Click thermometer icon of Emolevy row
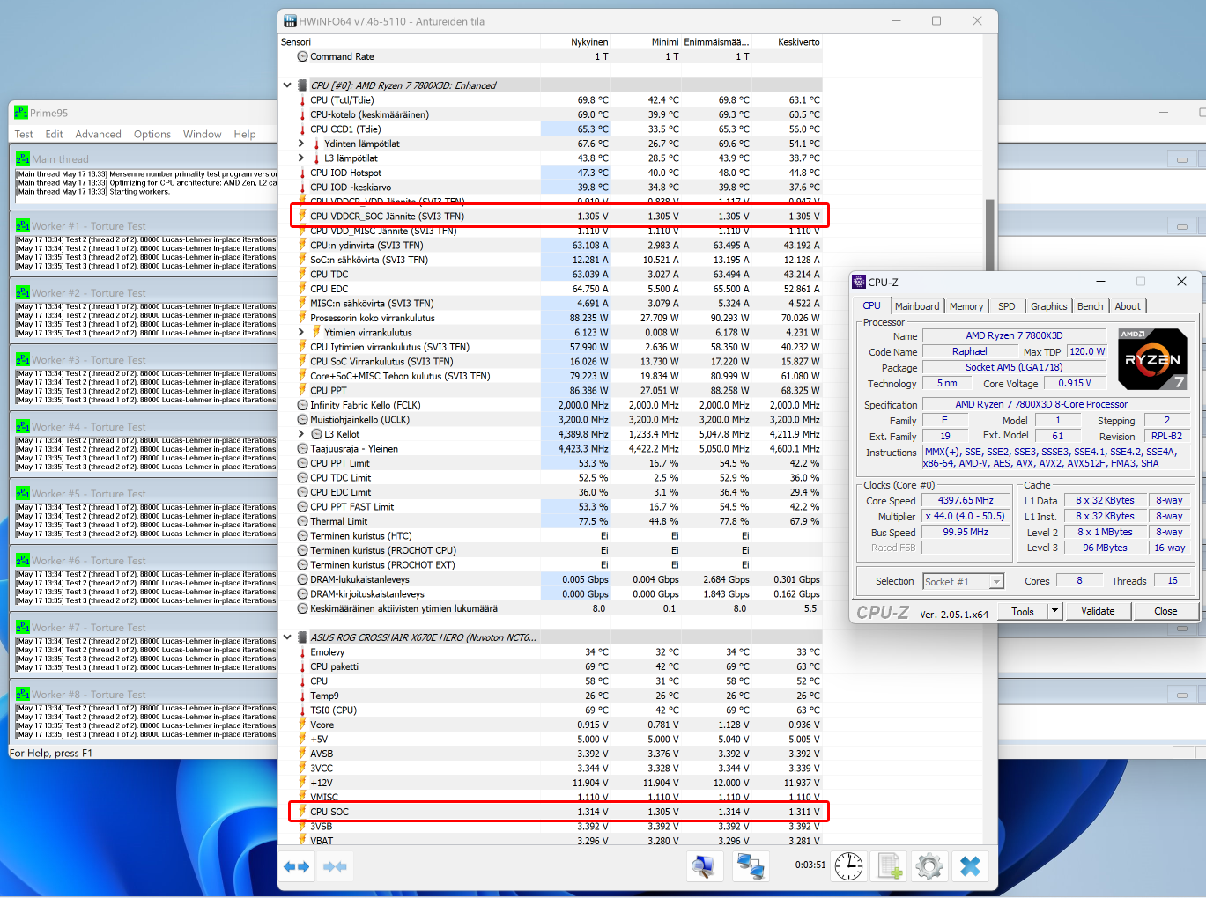 pyautogui.click(x=302, y=652)
